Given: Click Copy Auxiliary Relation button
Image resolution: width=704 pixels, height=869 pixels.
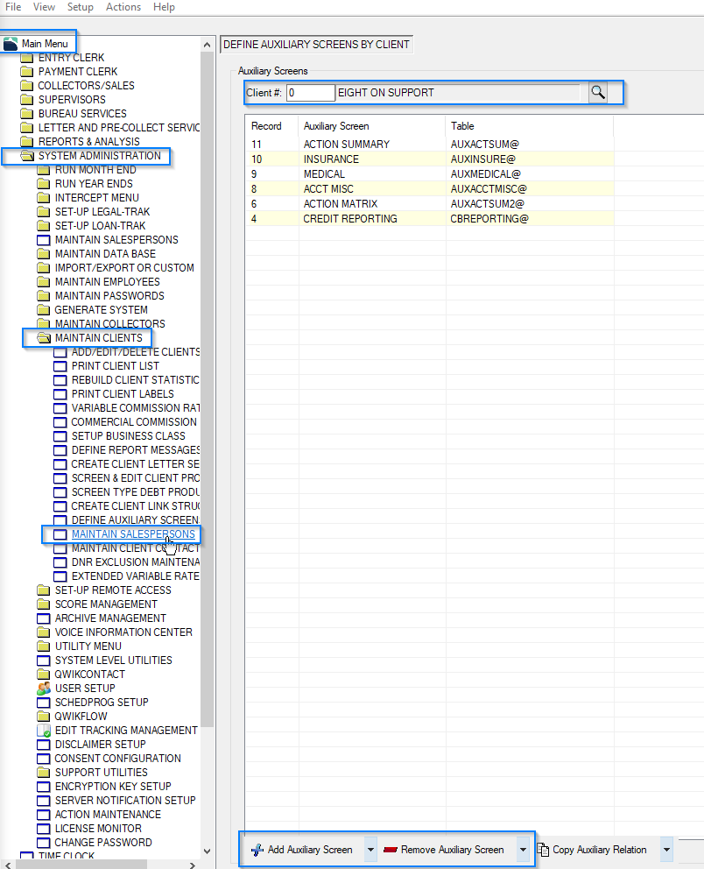Looking at the screenshot, I should click(x=592, y=850).
